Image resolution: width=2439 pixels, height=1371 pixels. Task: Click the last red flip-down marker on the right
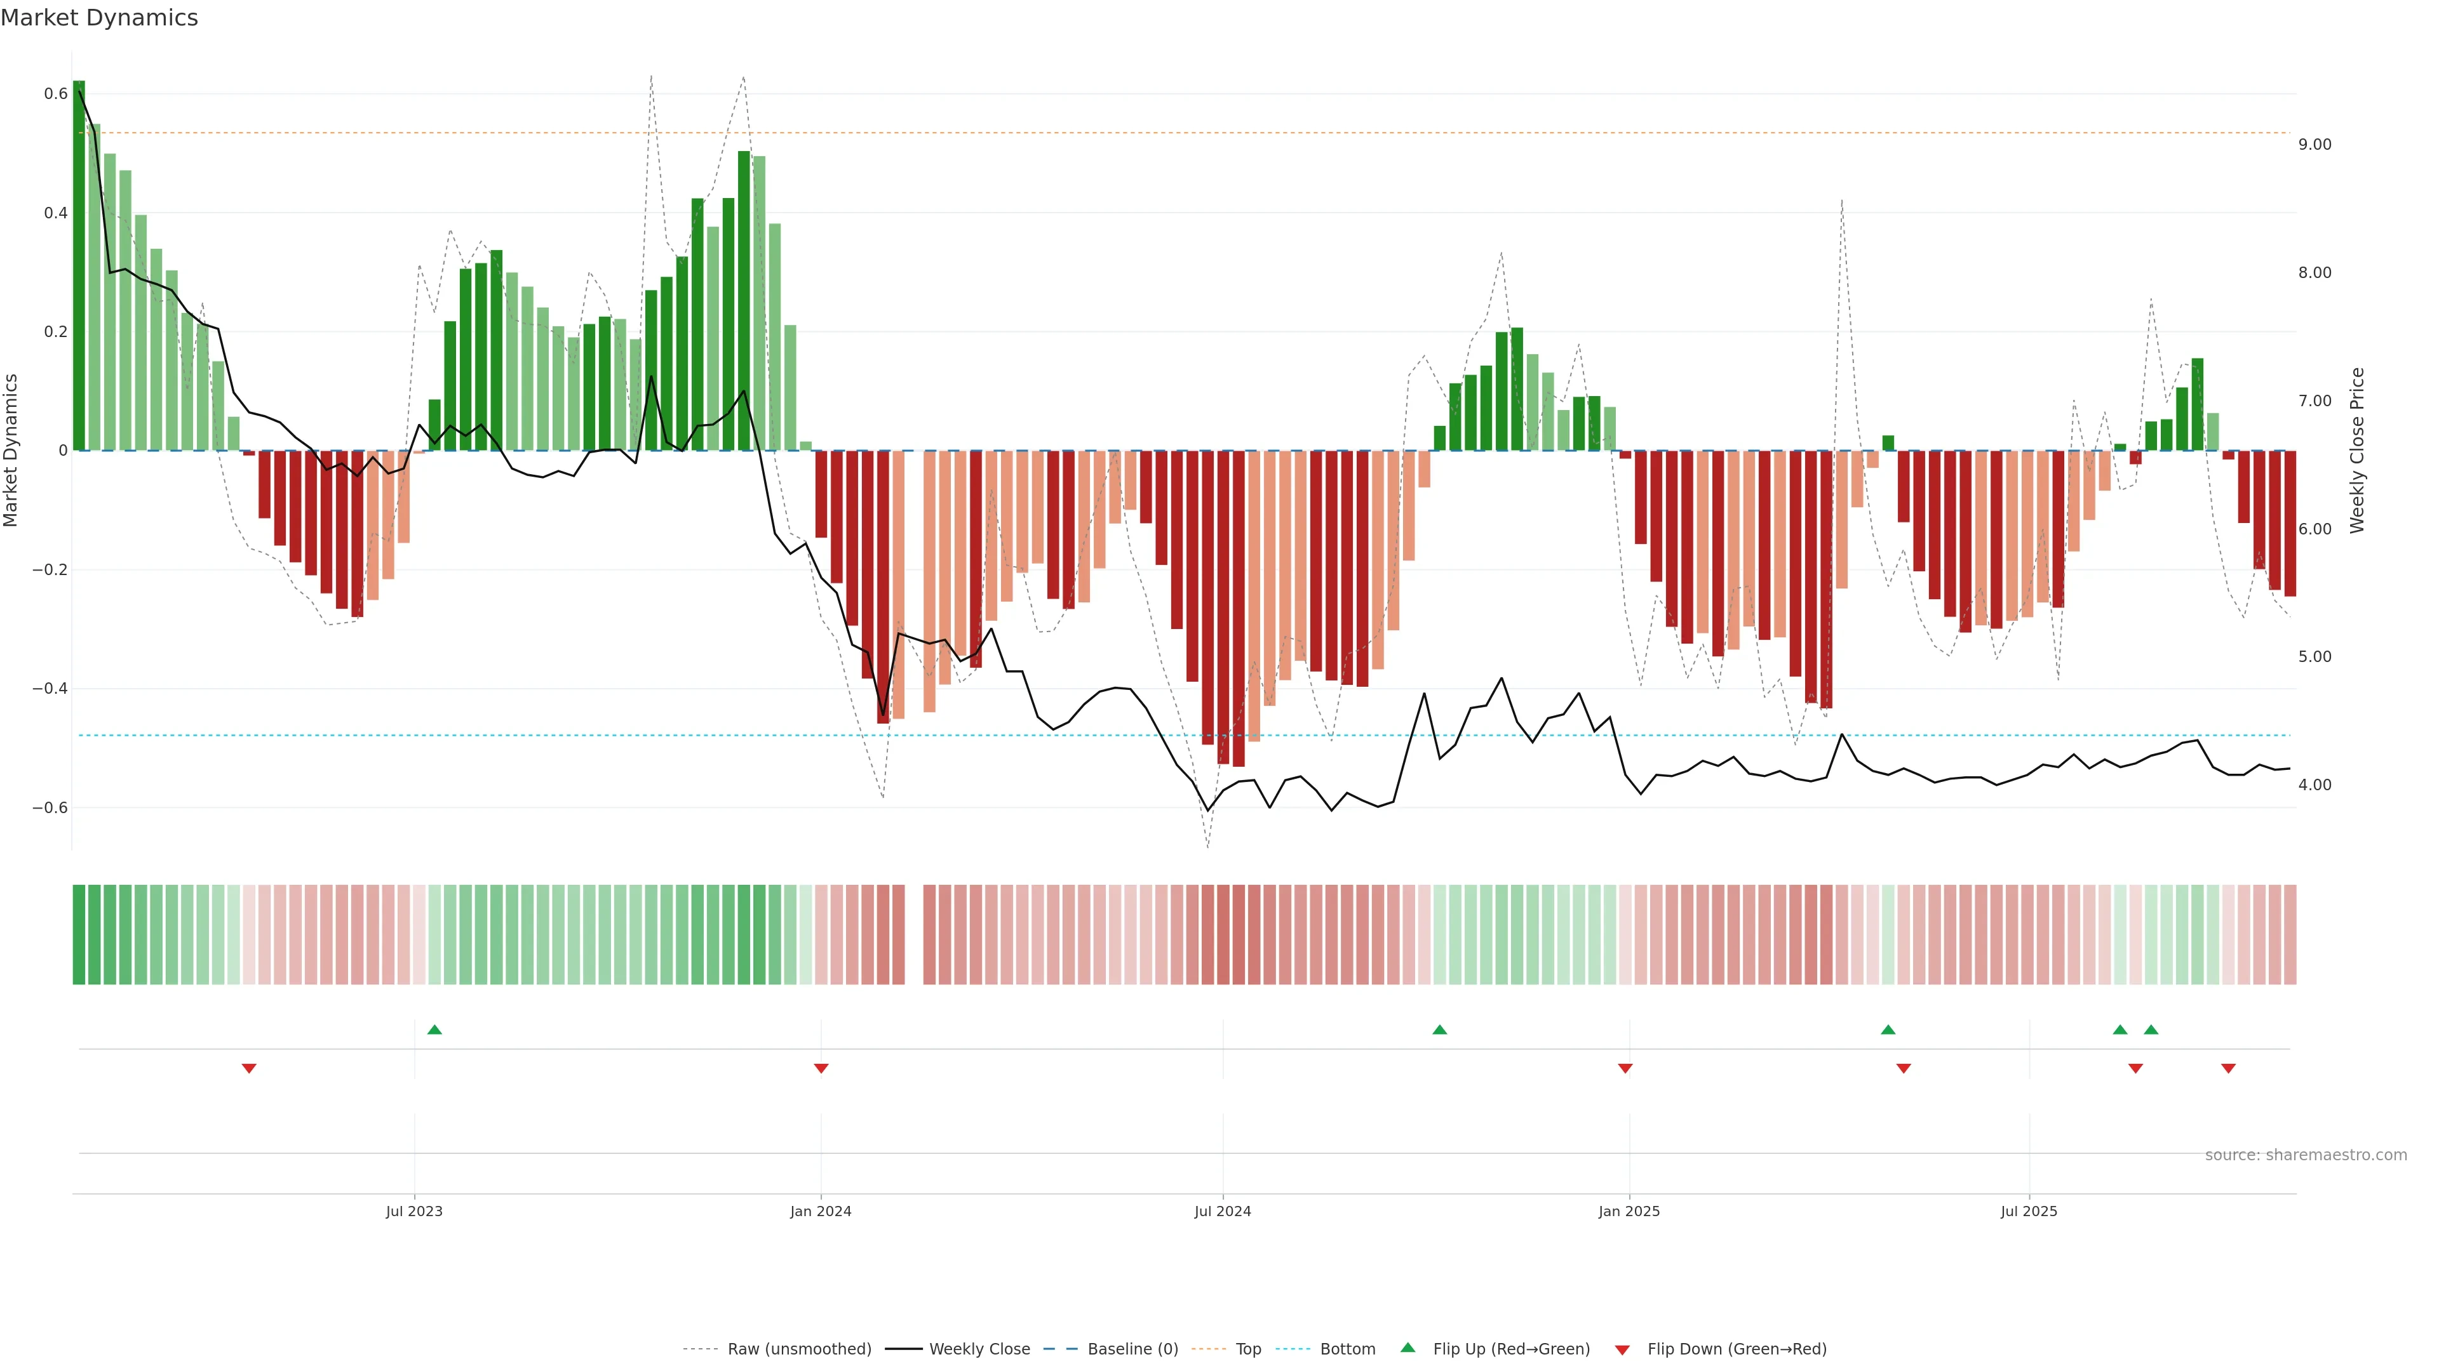pos(2228,1068)
